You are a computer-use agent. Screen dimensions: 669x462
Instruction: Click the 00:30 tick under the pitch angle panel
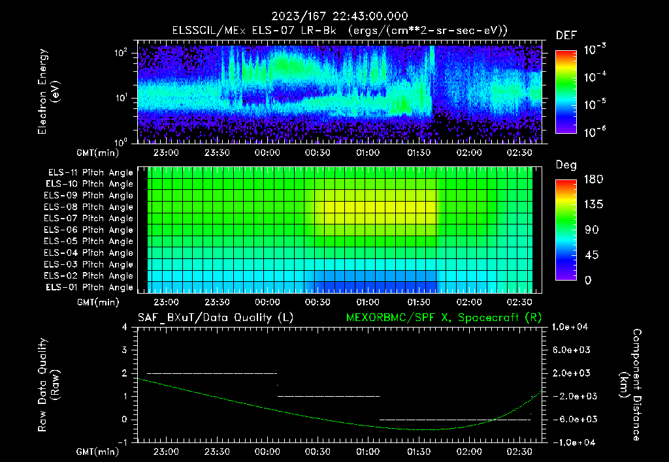[318, 302]
